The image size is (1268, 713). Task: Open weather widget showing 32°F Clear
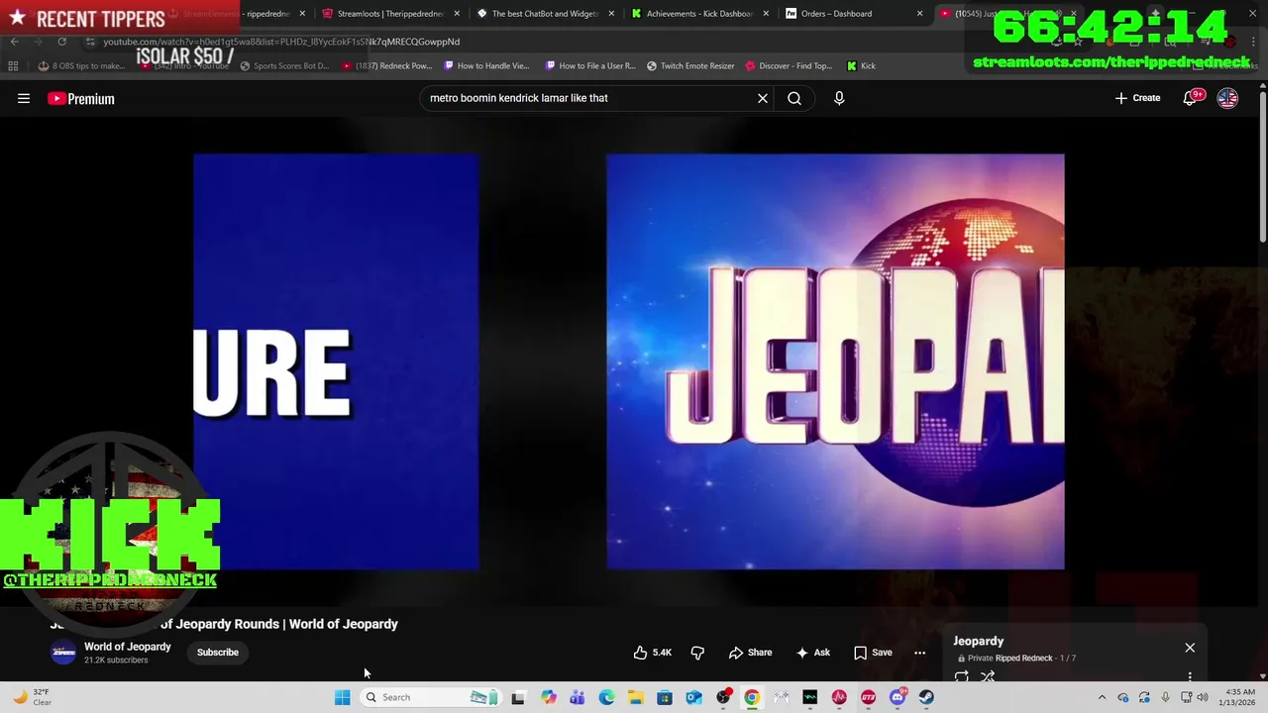pos(32,697)
